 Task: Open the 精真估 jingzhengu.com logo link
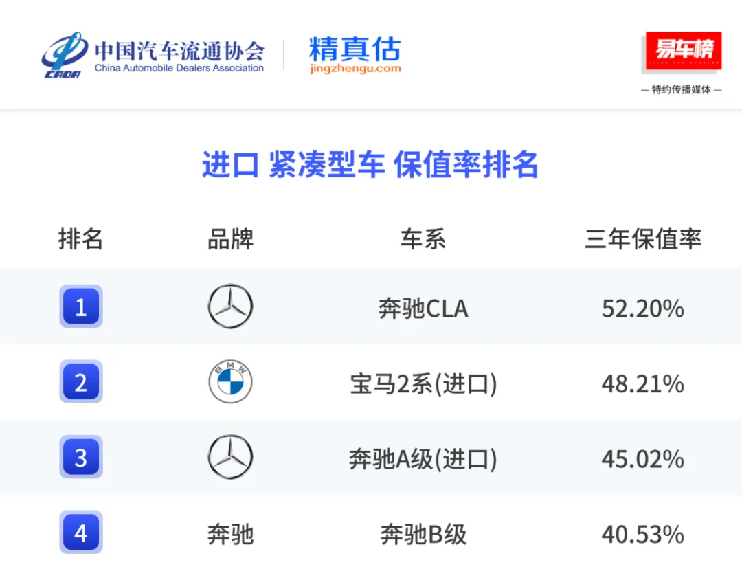click(355, 55)
